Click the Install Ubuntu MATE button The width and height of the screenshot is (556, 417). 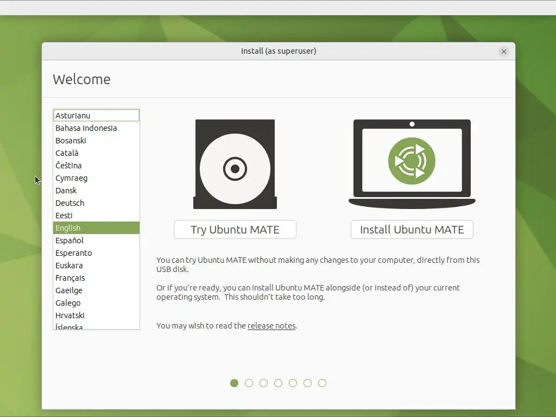412,230
